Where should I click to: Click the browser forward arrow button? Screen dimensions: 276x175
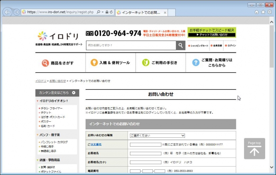tap(16, 12)
